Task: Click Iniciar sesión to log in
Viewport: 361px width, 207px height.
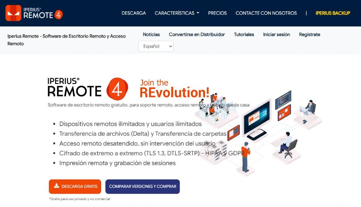Action: (x=277, y=34)
